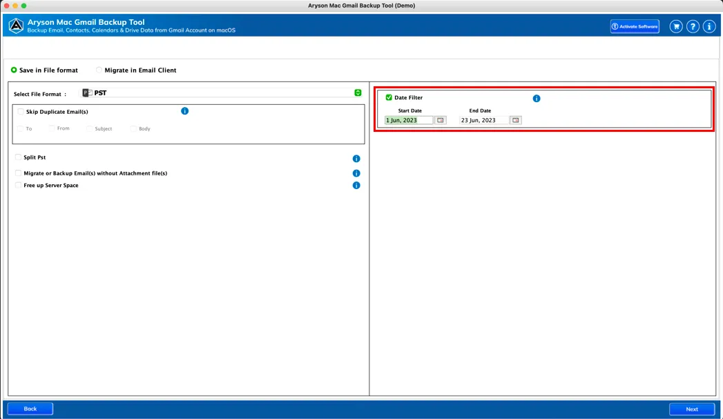Enable Free up Server Space checkbox
The height and width of the screenshot is (419, 723).
click(18, 185)
